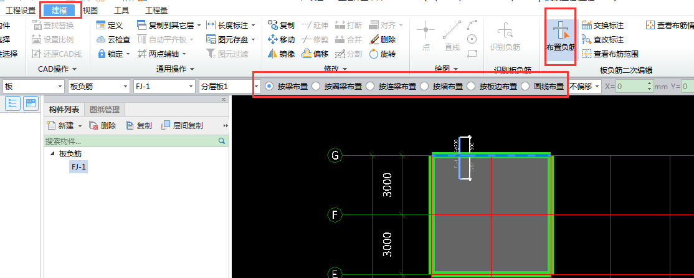Select 按圈梁布置 radio option
This screenshot has height=278, width=694.
316,86
